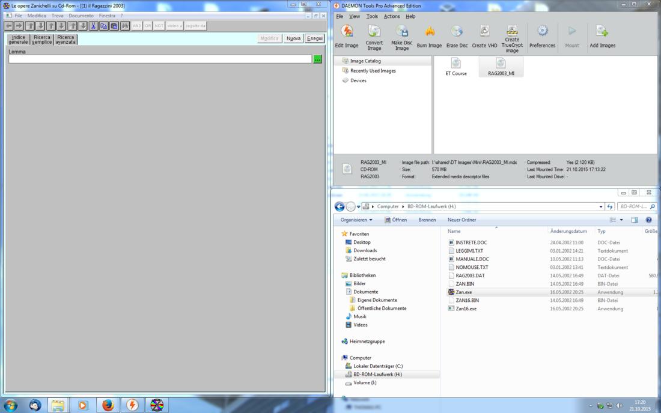Expand the Explorer address bar history dropdown
The width and height of the screenshot is (661, 413).
point(602,206)
